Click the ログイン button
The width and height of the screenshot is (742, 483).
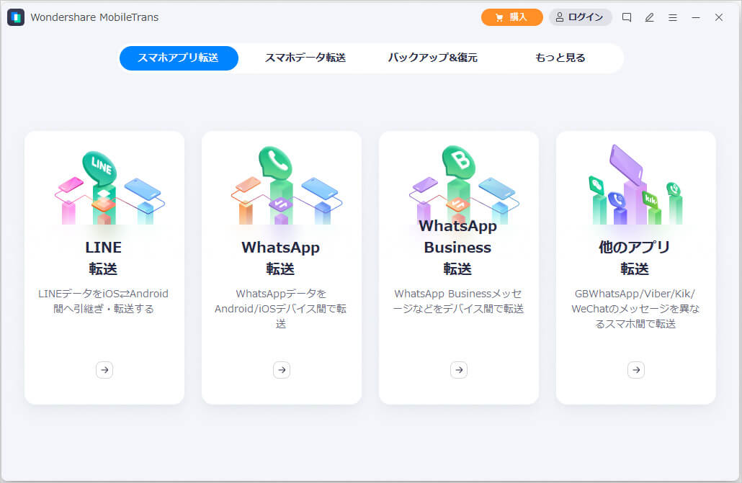point(581,17)
